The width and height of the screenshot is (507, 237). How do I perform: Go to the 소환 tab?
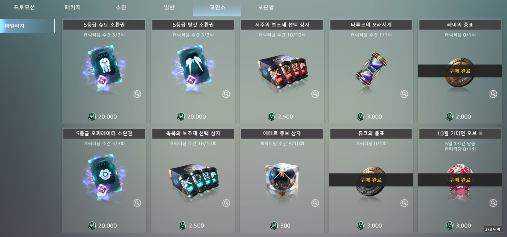click(121, 7)
